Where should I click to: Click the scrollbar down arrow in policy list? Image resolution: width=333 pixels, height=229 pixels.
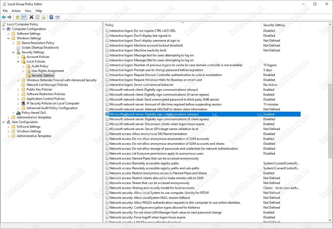pos(330,220)
